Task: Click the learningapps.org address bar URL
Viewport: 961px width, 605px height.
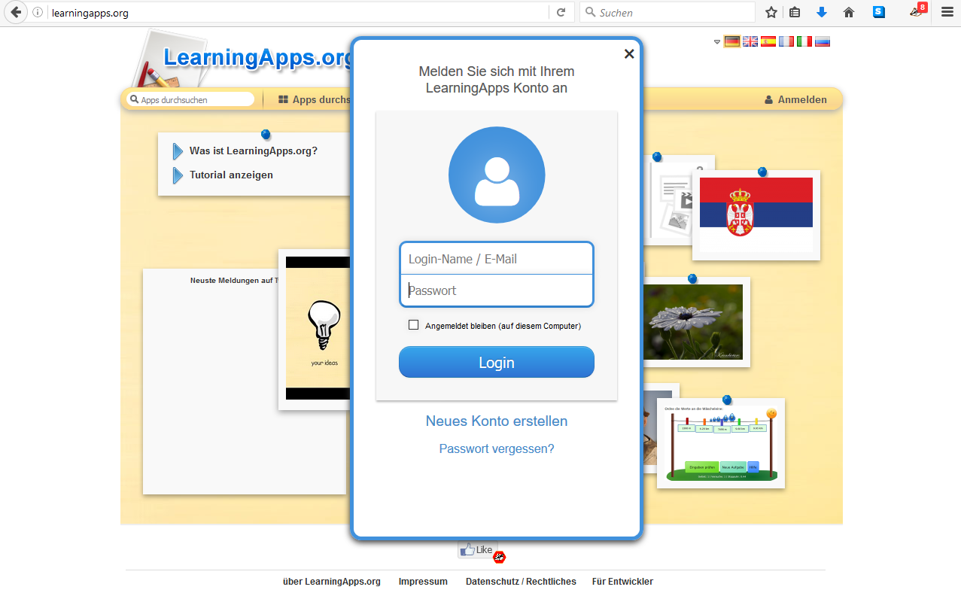Action: pyautogui.click(x=90, y=13)
